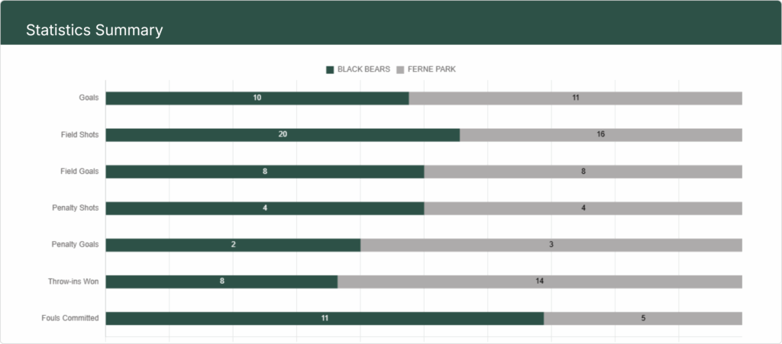Select the Ferne Park Fouls Committed bar (5)
Viewport: 782px width, 344px height.
643,319
